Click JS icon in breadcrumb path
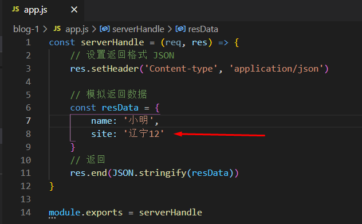This screenshot has width=362, height=224. click(x=57, y=29)
